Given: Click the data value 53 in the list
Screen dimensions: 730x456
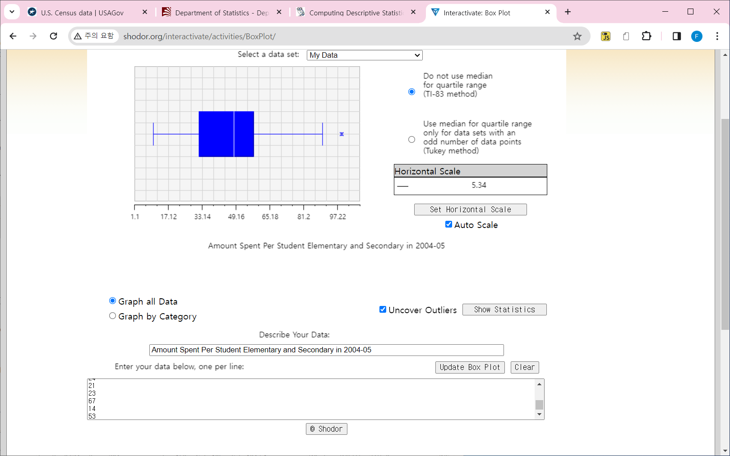Looking at the screenshot, I should [x=92, y=416].
